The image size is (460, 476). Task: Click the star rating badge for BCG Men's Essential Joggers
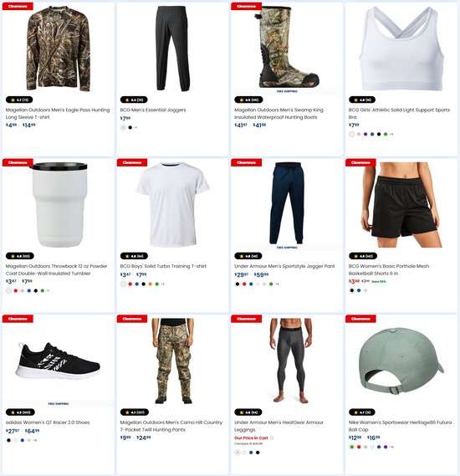(134, 100)
